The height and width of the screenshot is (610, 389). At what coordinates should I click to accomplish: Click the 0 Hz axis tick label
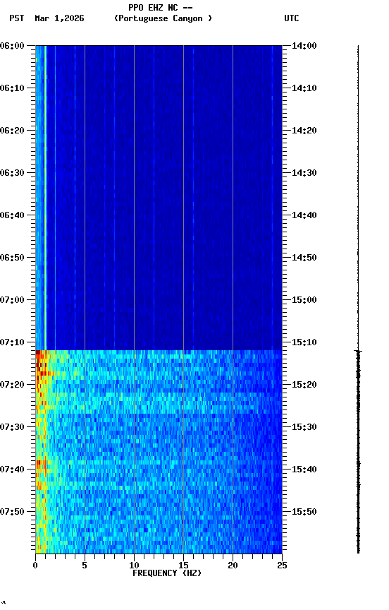click(x=35, y=566)
